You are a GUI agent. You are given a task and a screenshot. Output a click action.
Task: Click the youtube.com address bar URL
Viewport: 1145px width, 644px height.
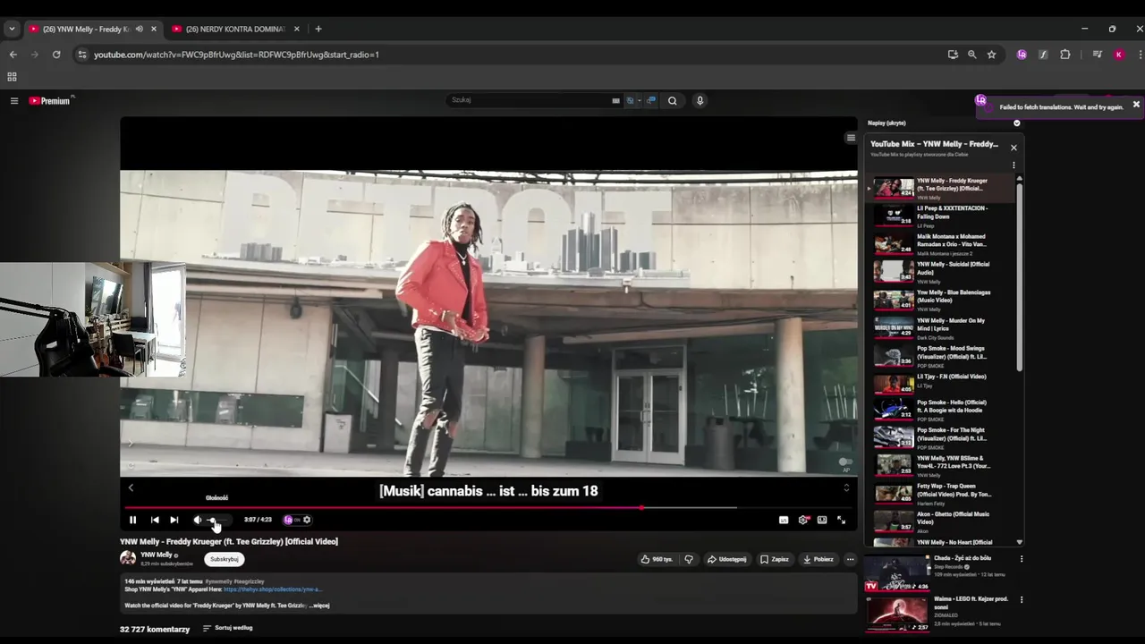click(x=236, y=55)
